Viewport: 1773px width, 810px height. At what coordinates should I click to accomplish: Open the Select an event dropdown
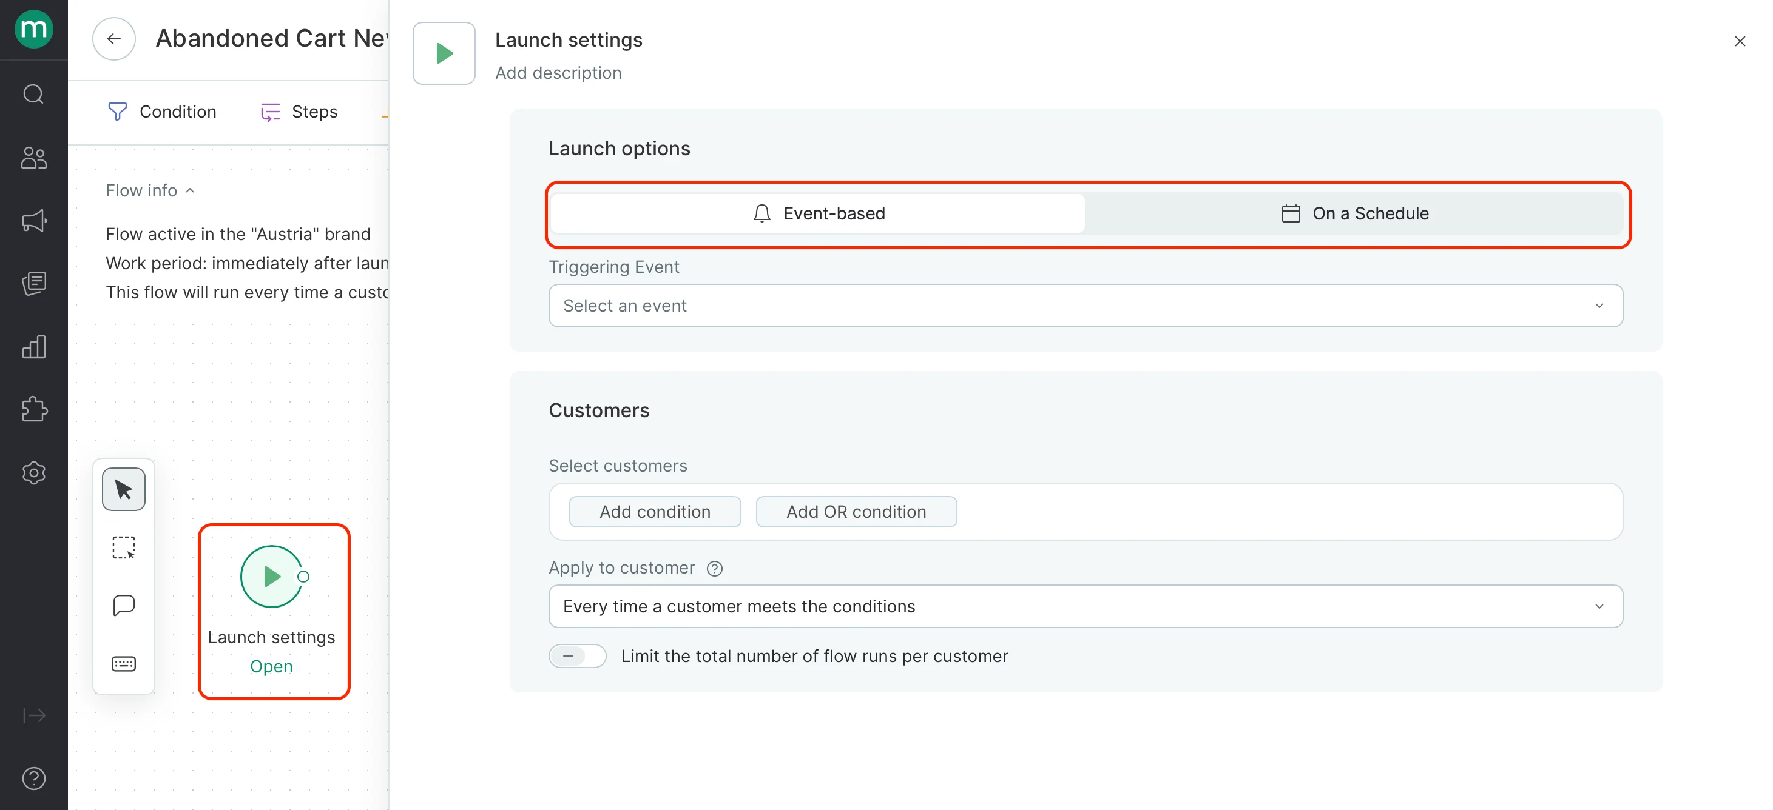tap(1086, 306)
